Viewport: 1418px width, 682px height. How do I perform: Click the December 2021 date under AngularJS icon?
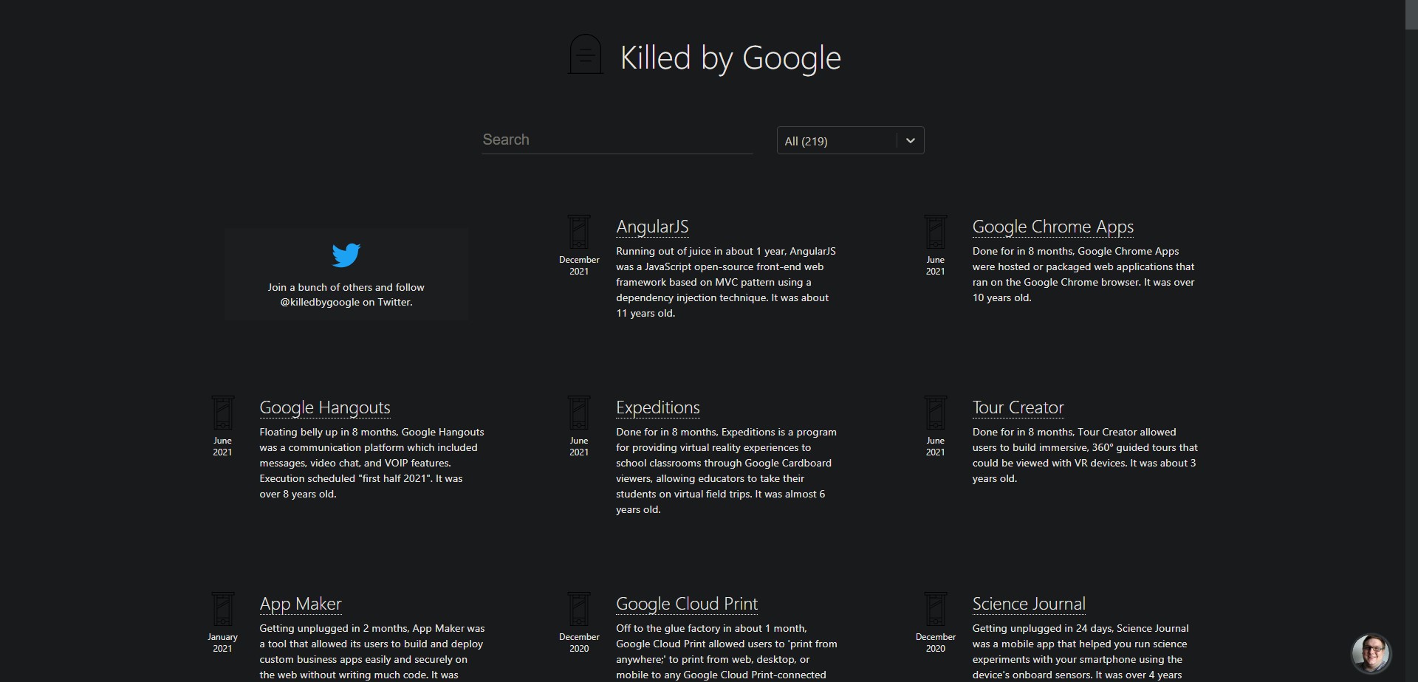click(579, 266)
